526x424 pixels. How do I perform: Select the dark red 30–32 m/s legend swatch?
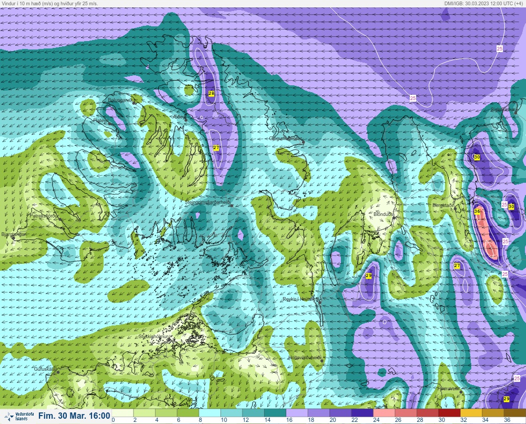[x=450, y=412]
